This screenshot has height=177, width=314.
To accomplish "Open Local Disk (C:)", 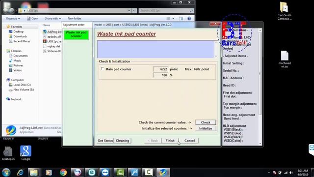I will tap(22, 85).
